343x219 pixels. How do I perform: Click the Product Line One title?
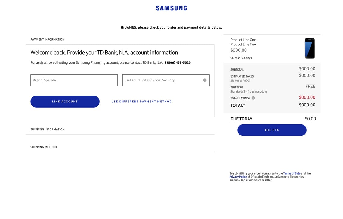click(243, 40)
